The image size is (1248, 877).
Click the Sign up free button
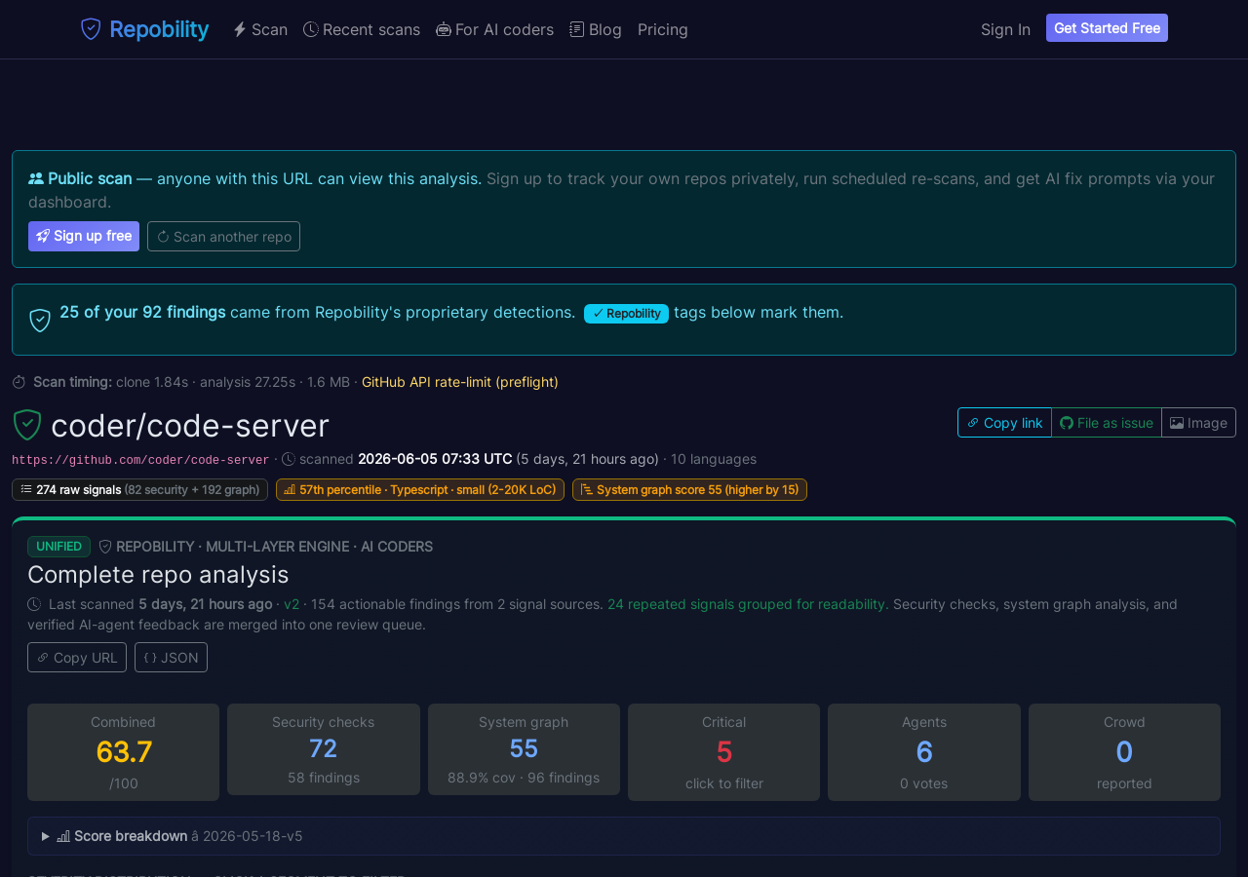coord(84,236)
